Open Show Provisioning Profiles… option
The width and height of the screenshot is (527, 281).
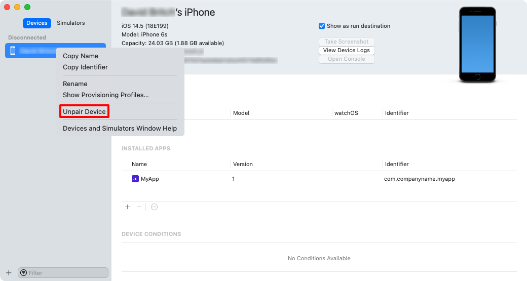tap(105, 95)
